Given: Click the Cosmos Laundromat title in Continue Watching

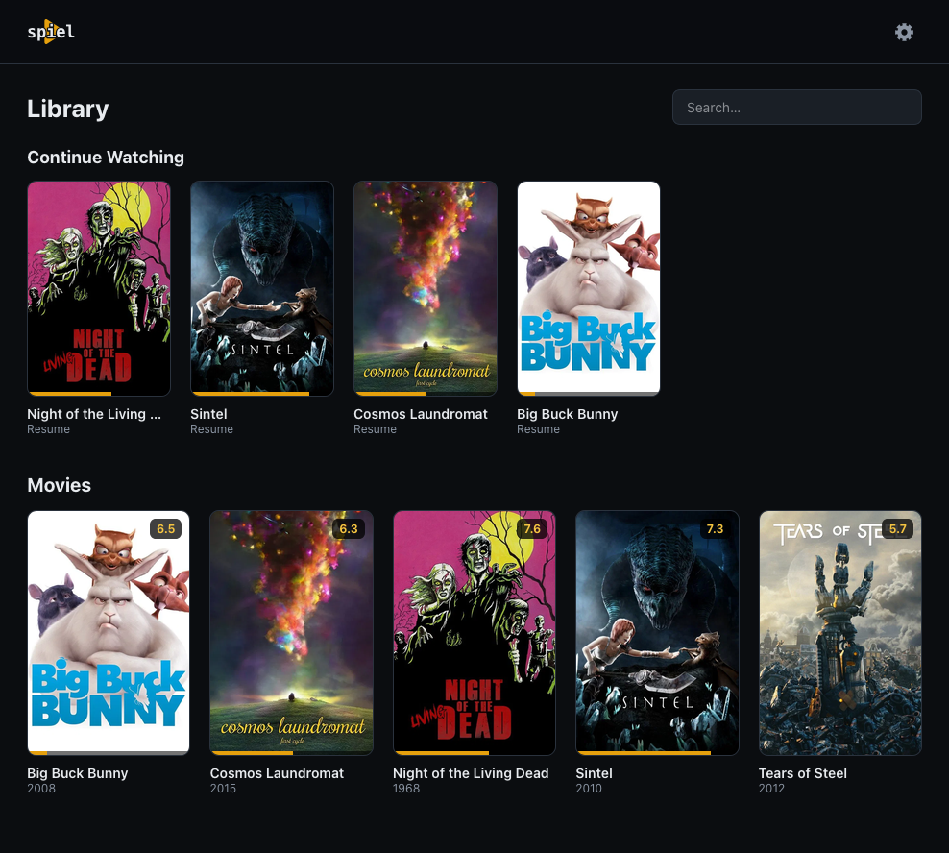Looking at the screenshot, I should (420, 414).
